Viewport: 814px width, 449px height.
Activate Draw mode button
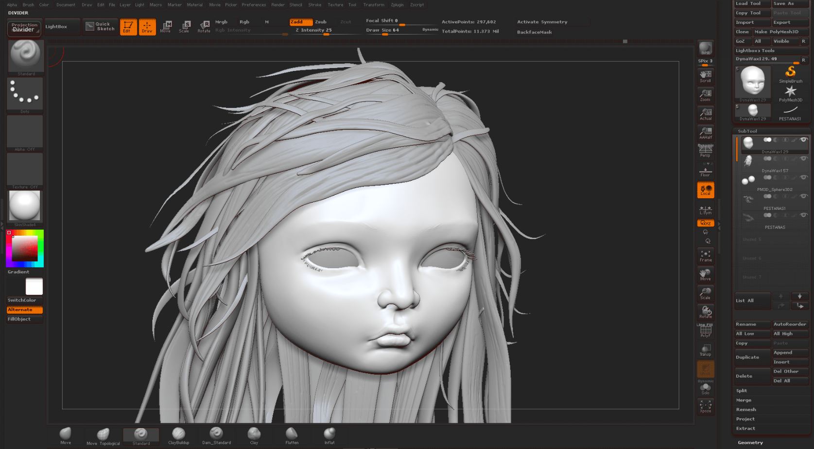click(147, 27)
